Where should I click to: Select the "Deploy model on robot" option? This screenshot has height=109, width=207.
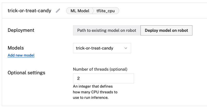pos(166,30)
